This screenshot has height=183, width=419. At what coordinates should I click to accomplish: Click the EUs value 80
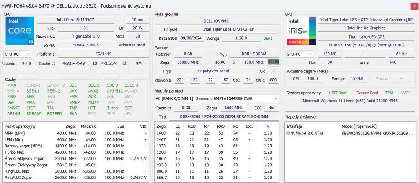click(330, 62)
